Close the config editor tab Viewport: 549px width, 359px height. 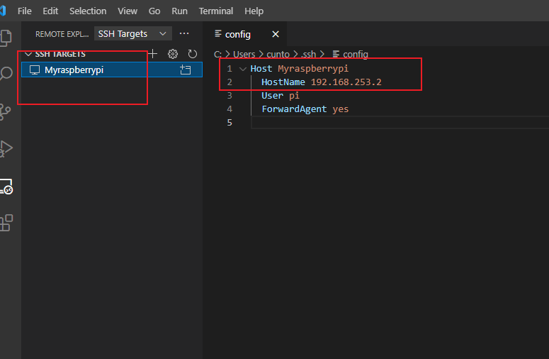[276, 34]
